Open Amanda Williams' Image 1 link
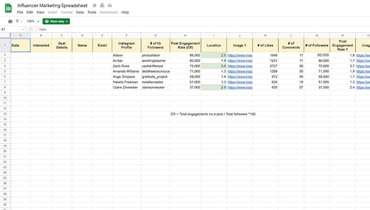 tap(240, 71)
